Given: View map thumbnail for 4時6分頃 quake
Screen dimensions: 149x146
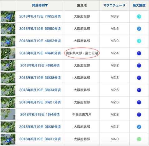Looking at the screenshot, I should pos(8,66).
